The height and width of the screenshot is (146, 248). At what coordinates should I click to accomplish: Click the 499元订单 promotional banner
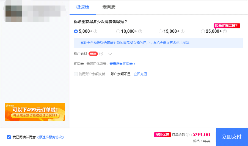point(35,112)
